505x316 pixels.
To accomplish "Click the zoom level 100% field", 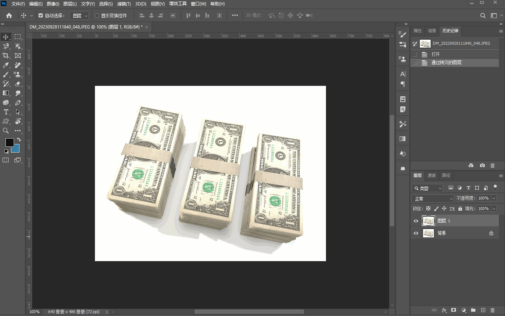I will [x=35, y=312].
